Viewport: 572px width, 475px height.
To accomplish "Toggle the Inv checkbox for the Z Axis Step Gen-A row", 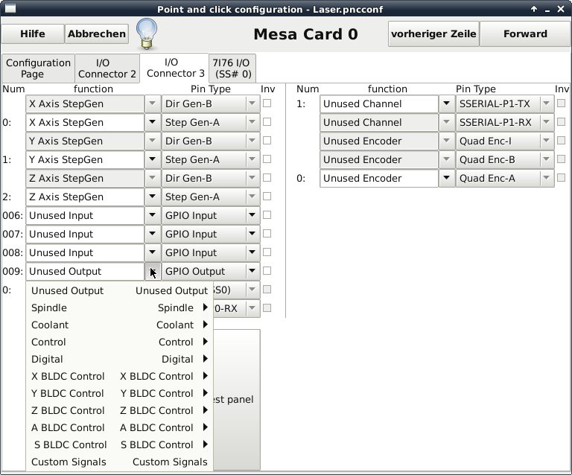I will (267, 196).
